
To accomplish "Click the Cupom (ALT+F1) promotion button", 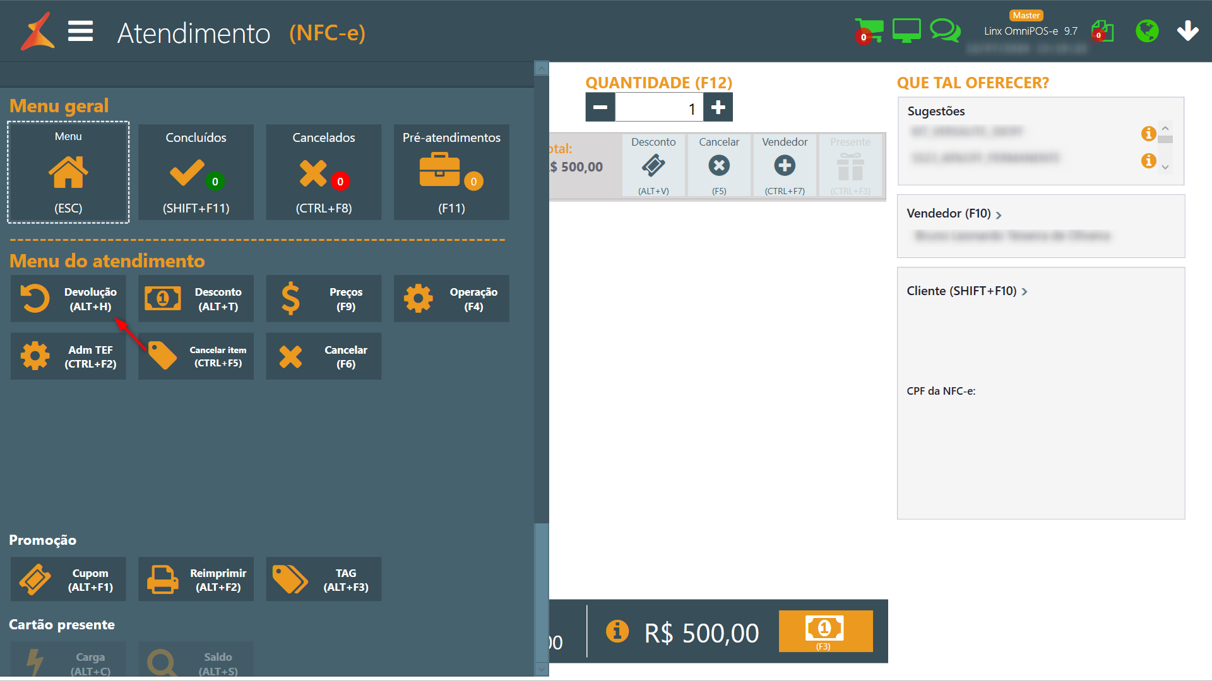I will pyautogui.click(x=68, y=579).
